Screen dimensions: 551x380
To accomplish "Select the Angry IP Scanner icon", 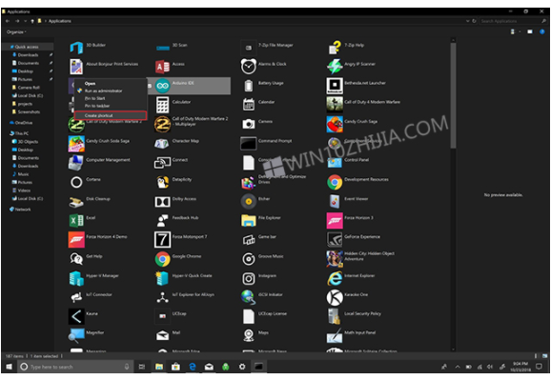I will [x=335, y=67].
